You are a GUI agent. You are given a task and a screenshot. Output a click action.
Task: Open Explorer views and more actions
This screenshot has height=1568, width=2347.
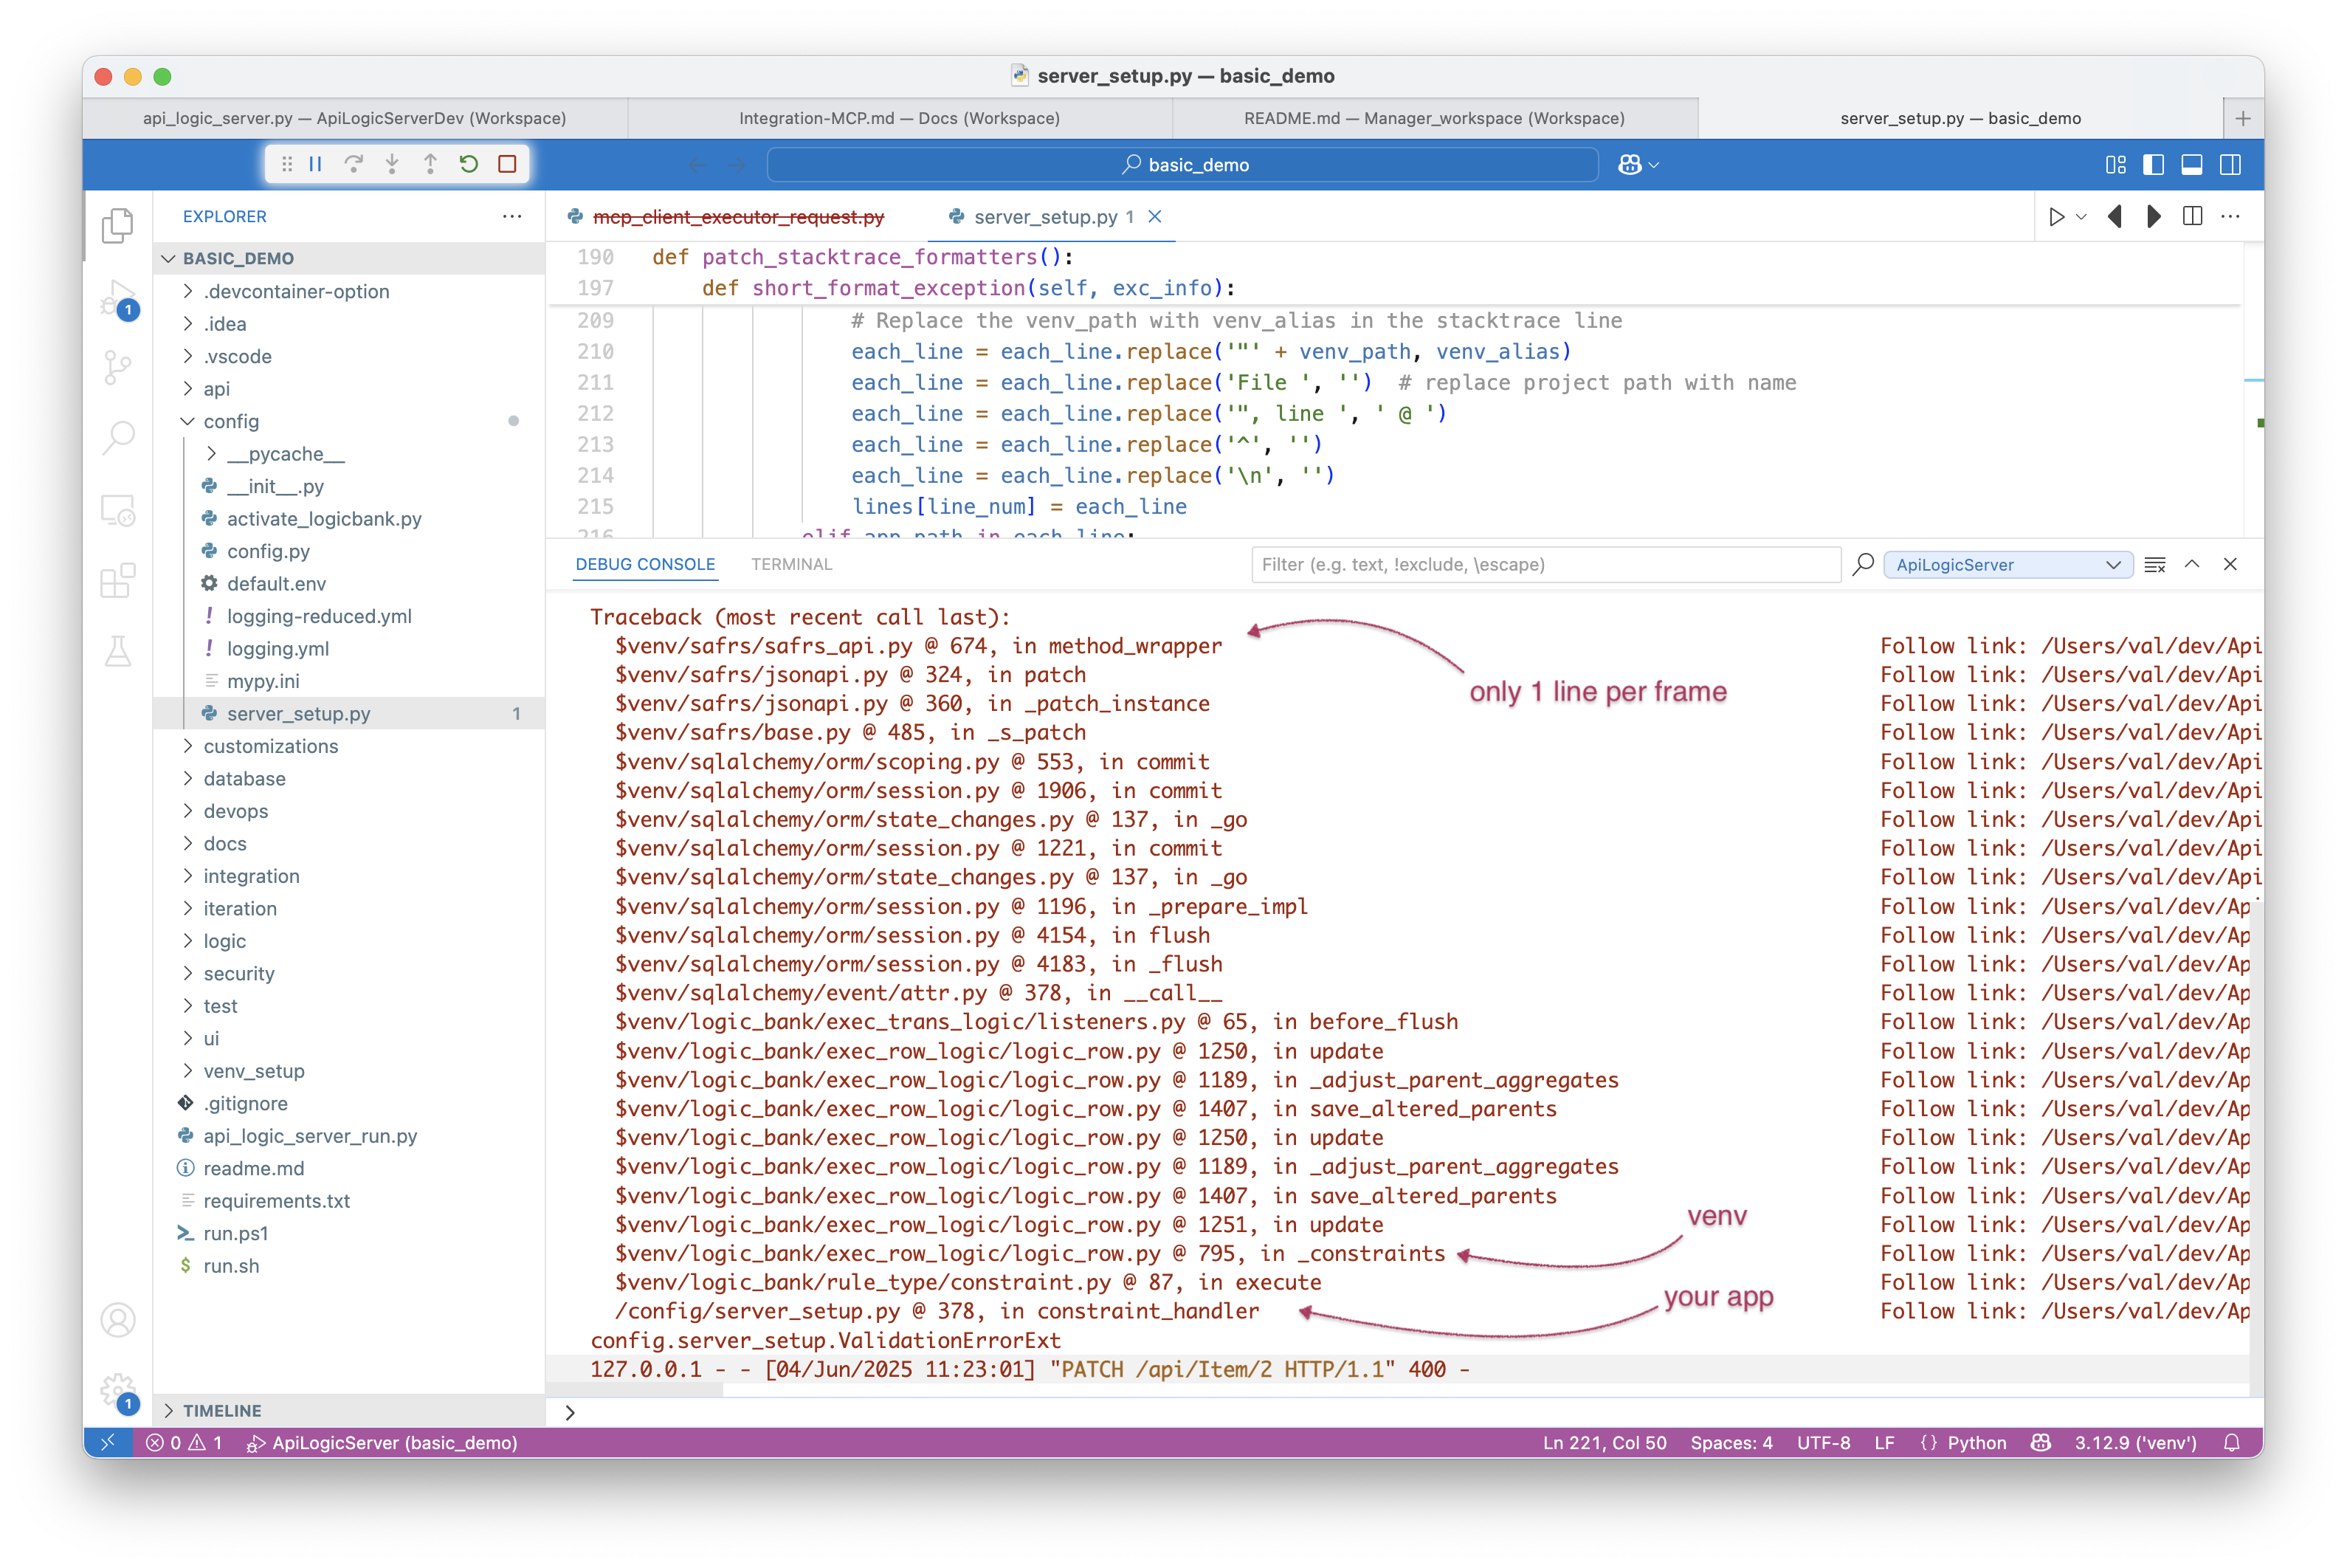click(x=511, y=216)
